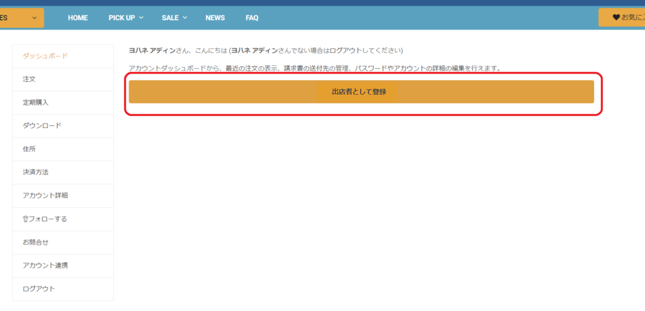Screen dimensions: 645x311
Task: Select 決済方法 payment methods
Action: pos(35,172)
